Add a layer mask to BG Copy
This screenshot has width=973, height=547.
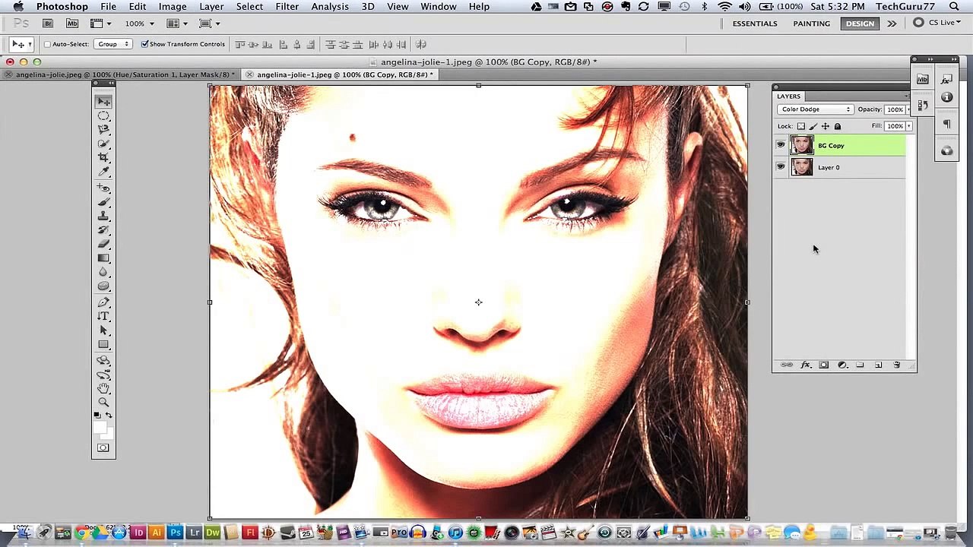[824, 365]
